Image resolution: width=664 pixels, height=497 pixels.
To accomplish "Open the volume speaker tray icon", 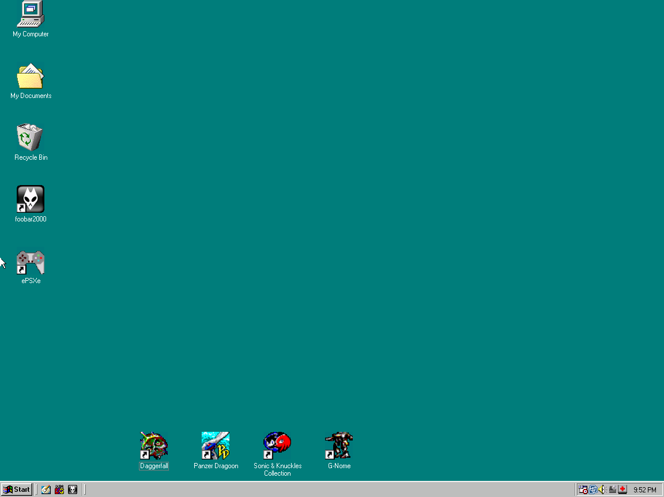I will (x=602, y=490).
